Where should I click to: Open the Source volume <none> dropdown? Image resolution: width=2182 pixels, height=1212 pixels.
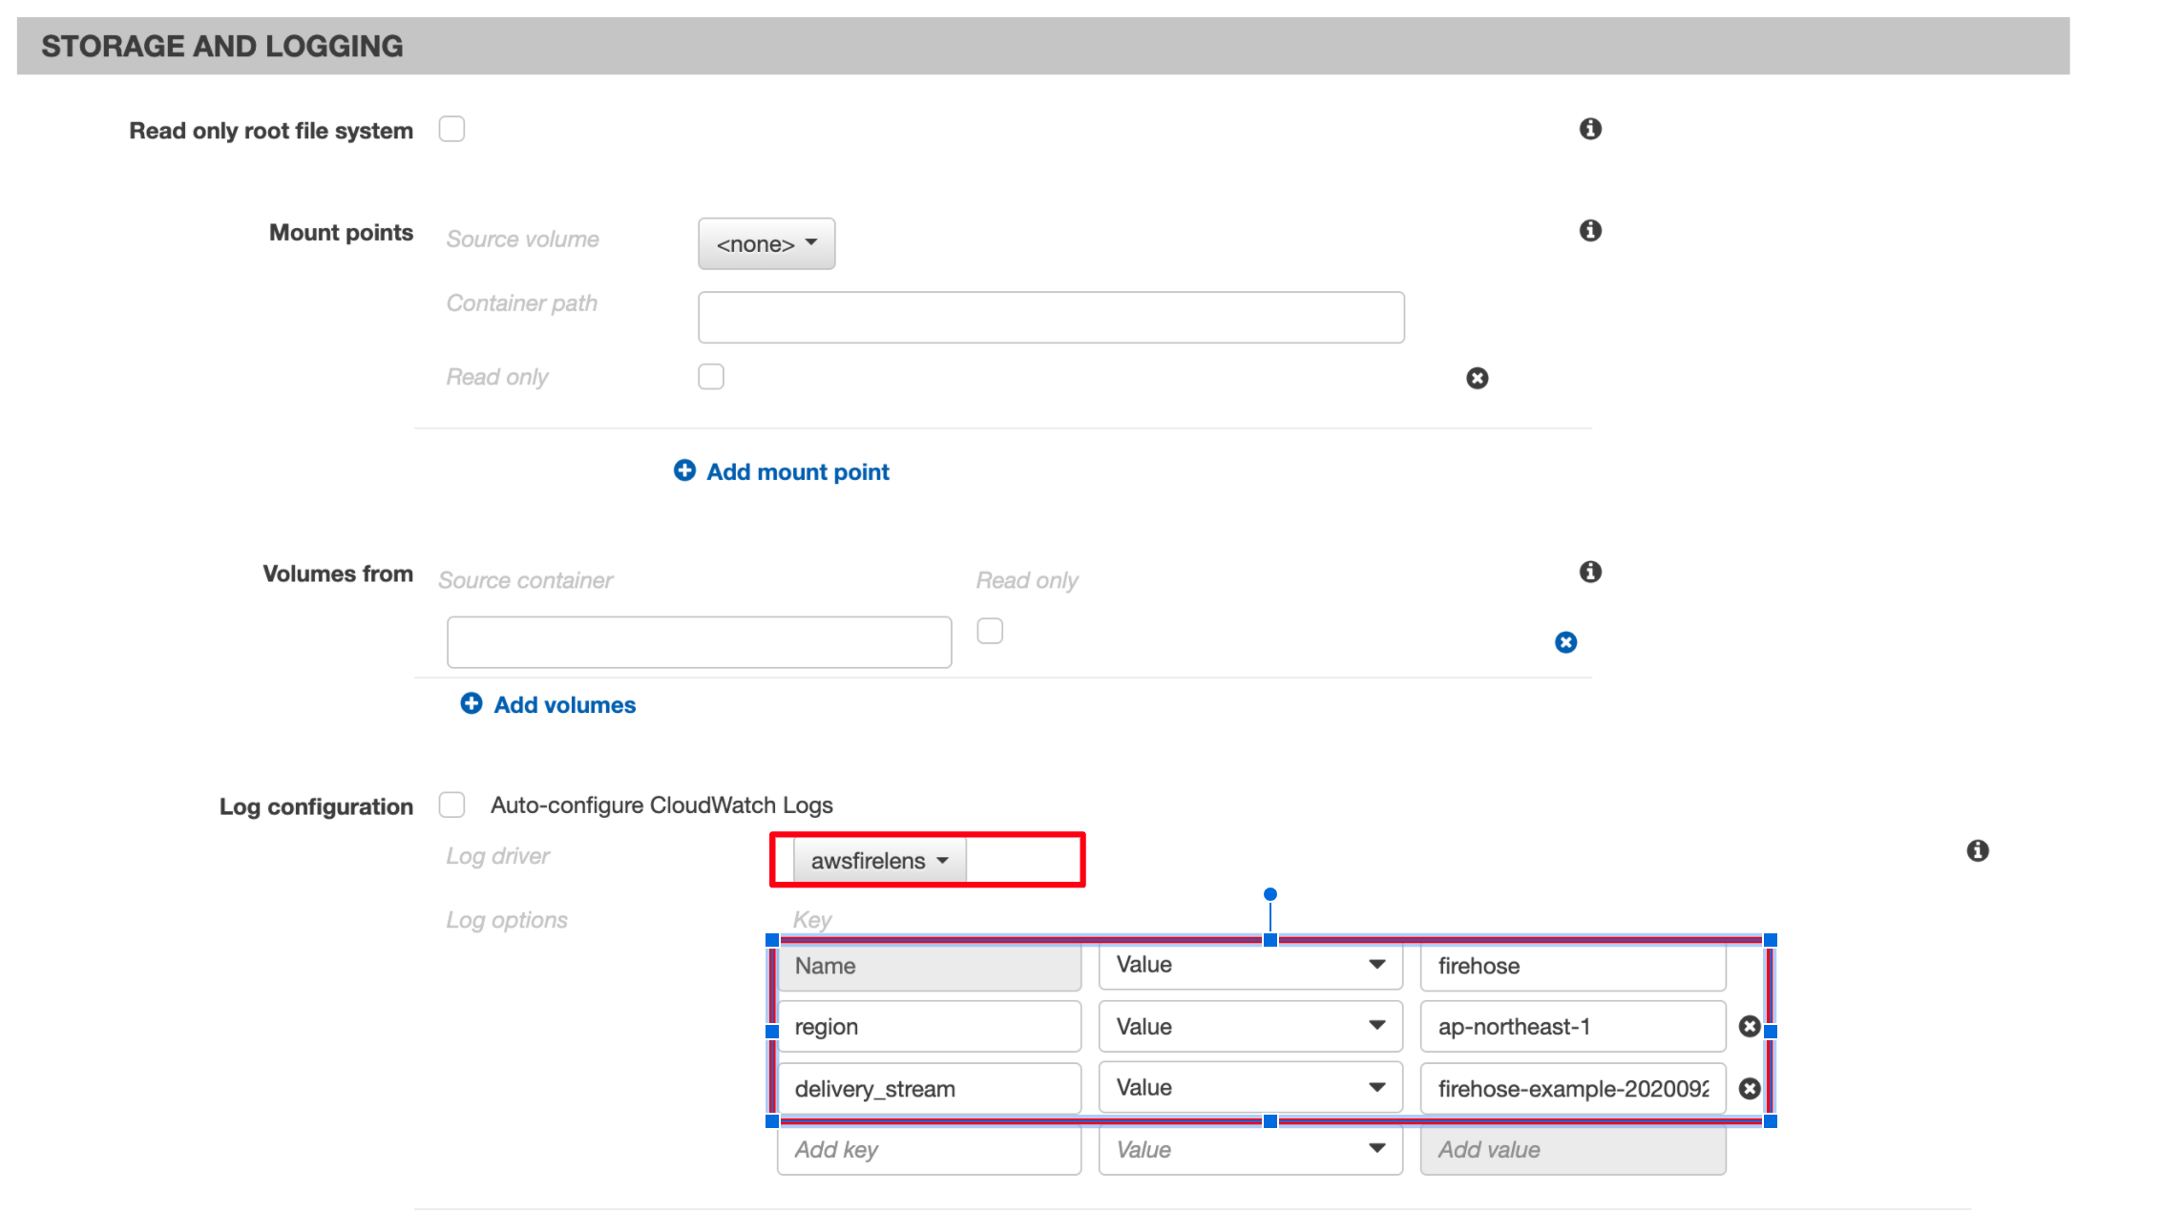[x=766, y=244]
